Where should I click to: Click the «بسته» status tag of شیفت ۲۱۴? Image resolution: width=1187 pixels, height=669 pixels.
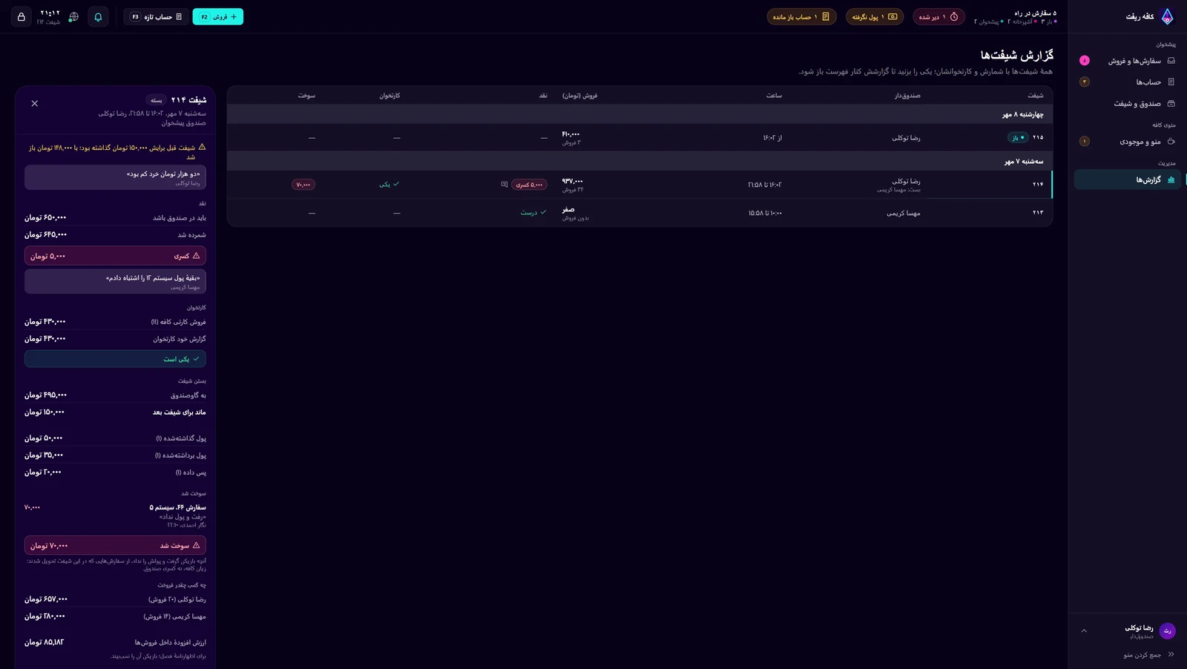(x=157, y=100)
